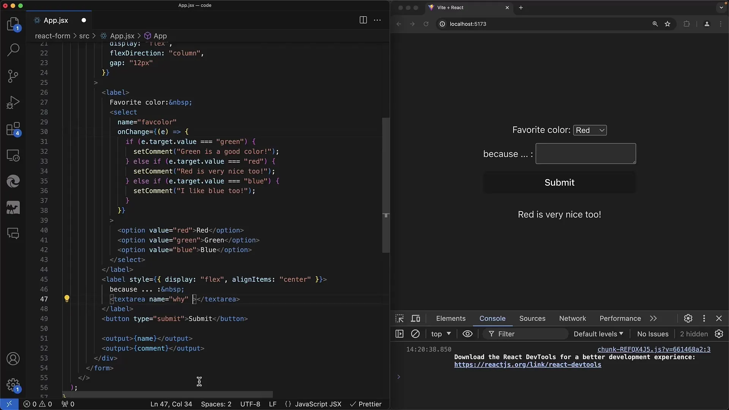The height and width of the screenshot is (410, 729).
Task: Open the Microsoft Edge tools icon
Action: pos(13,181)
